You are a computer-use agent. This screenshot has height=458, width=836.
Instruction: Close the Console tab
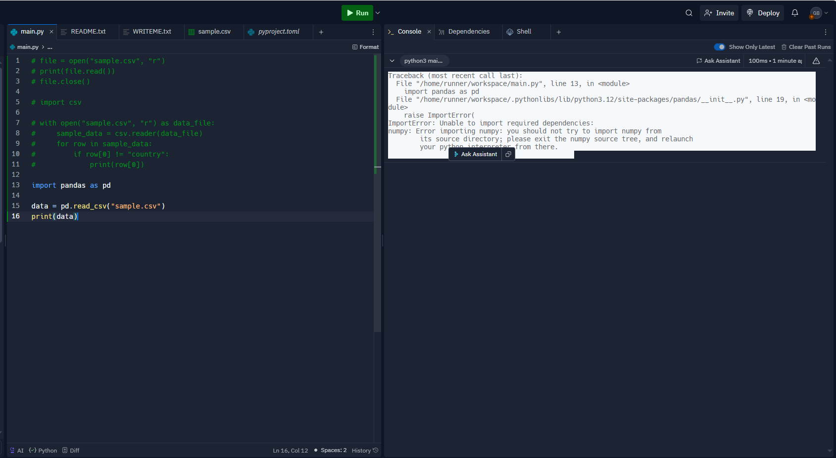pyautogui.click(x=429, y=32)
